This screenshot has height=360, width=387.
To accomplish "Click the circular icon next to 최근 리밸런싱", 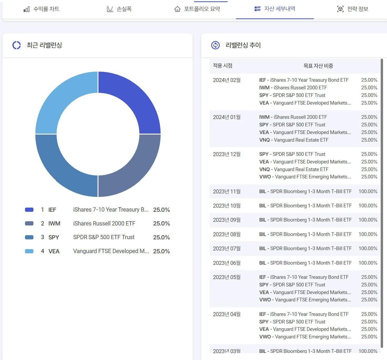I will (17, 45).
